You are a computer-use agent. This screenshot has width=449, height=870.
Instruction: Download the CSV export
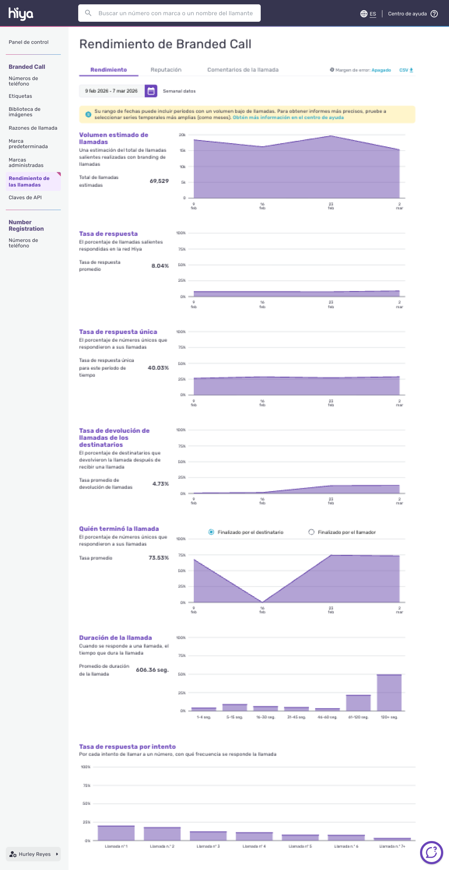click(406, 70)
